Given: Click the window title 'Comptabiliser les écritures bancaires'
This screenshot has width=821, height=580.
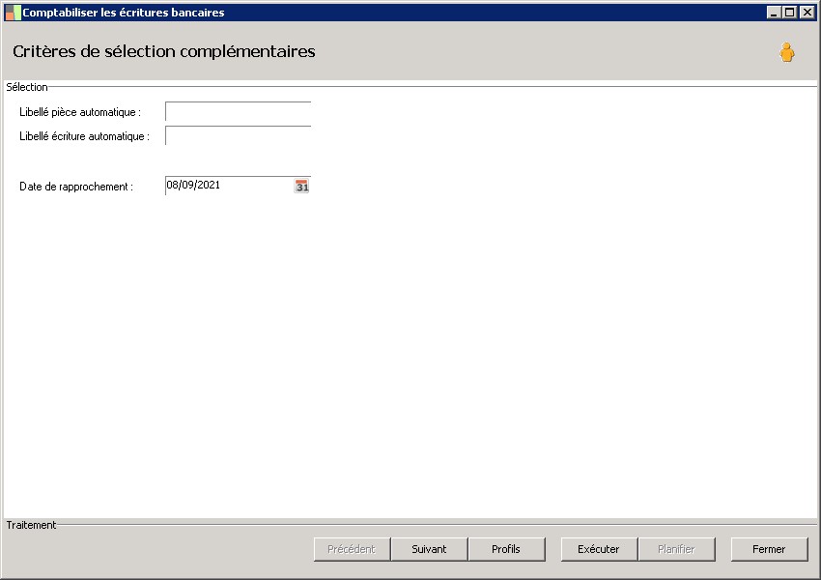Looking at the screenshot, I should 123,13.
